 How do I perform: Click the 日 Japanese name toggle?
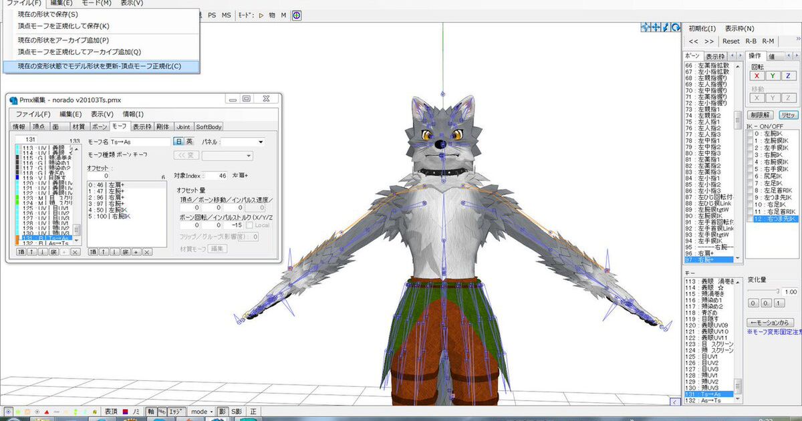coord(178,141)
